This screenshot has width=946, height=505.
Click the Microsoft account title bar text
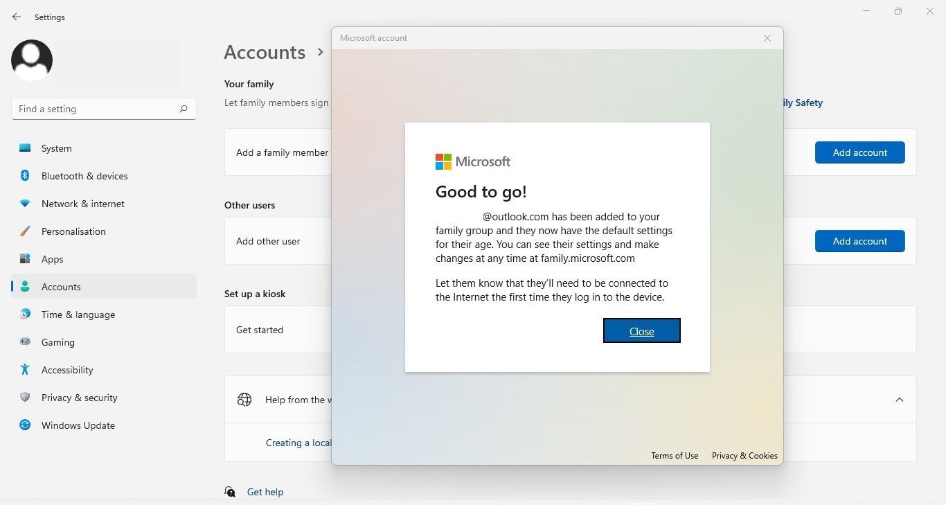pyautogui.click(x=374, y=38)
